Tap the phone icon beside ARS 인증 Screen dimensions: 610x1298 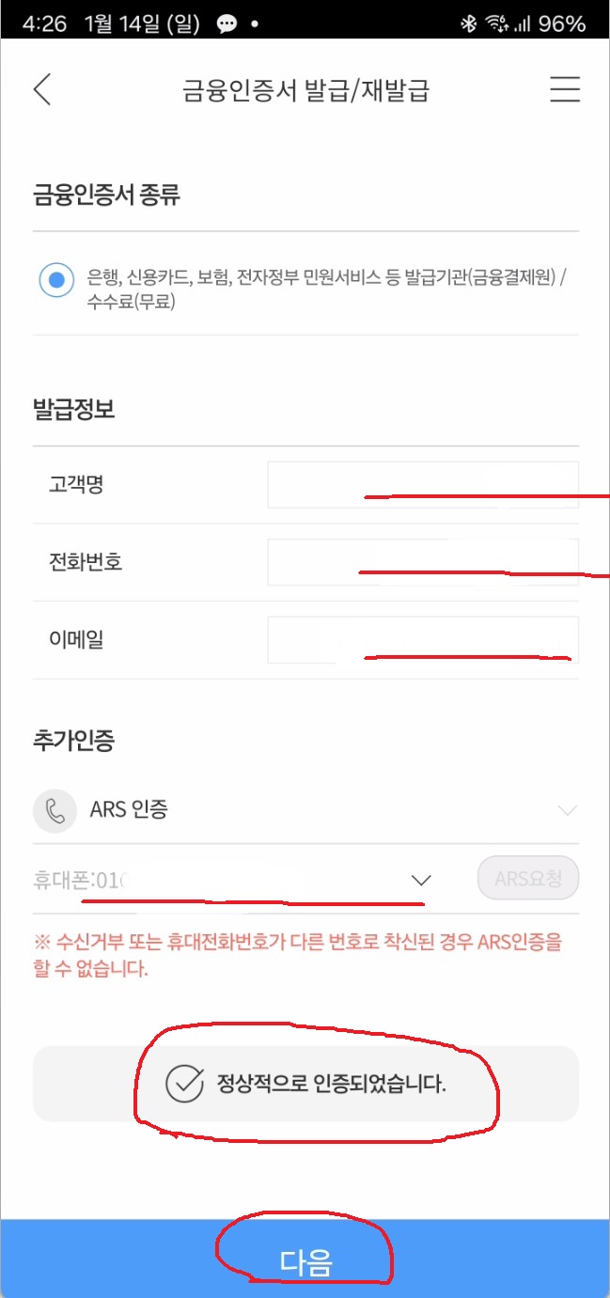(x=55, y=809)
